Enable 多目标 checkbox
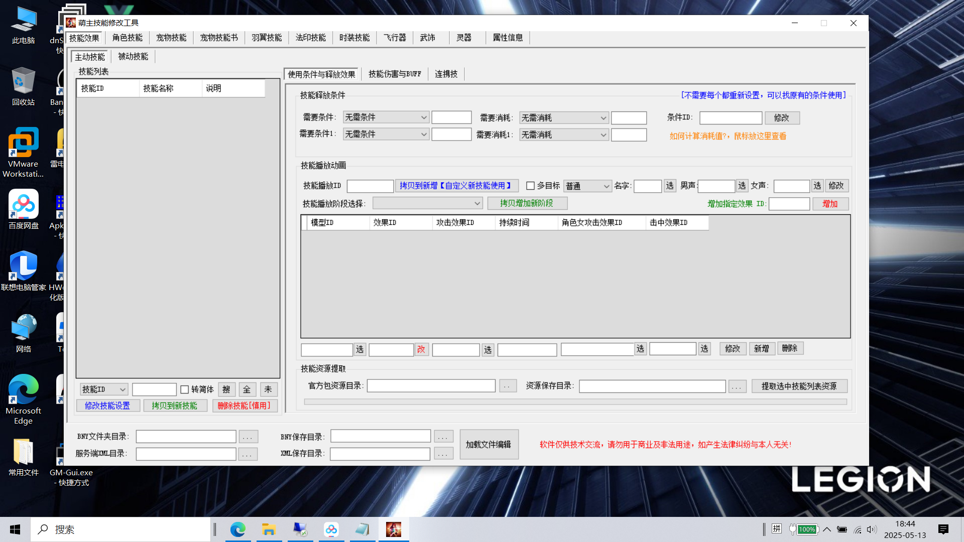The image size is (964, 542). click(530, 186)
